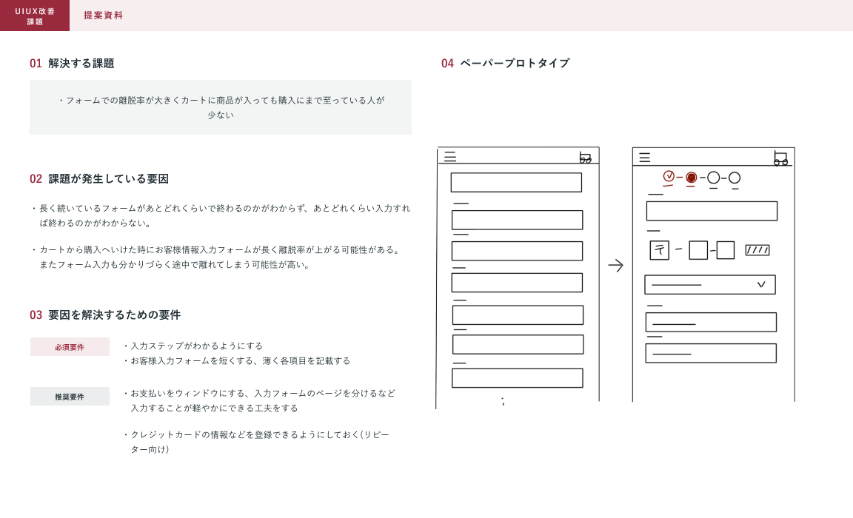Click the hatched button beside postal code boxes
This screenshot has width=853, height=518.
click(x=757, y=250)
